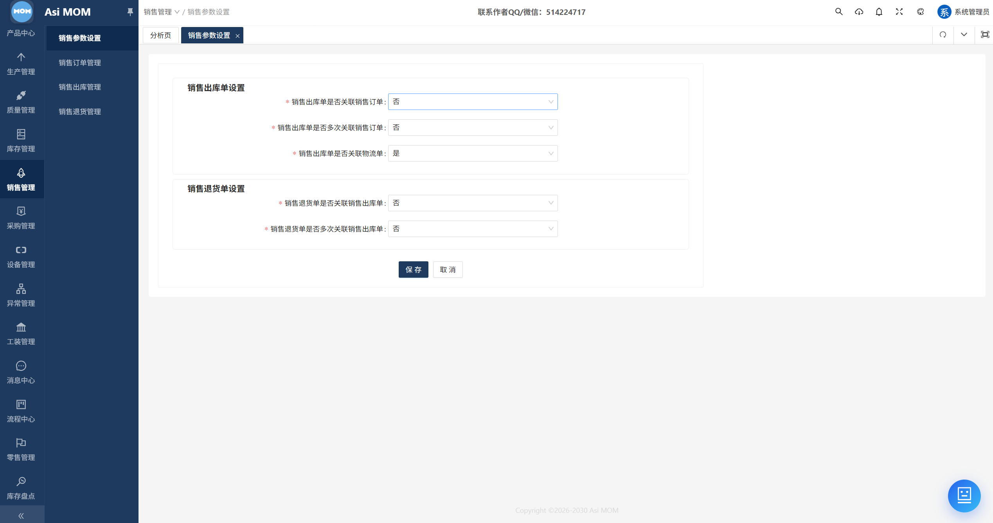Click the 联系作者QQ/微信 contact text
Image resolution: width=993 pixels, height=523 pixels.
coord(531,12)
